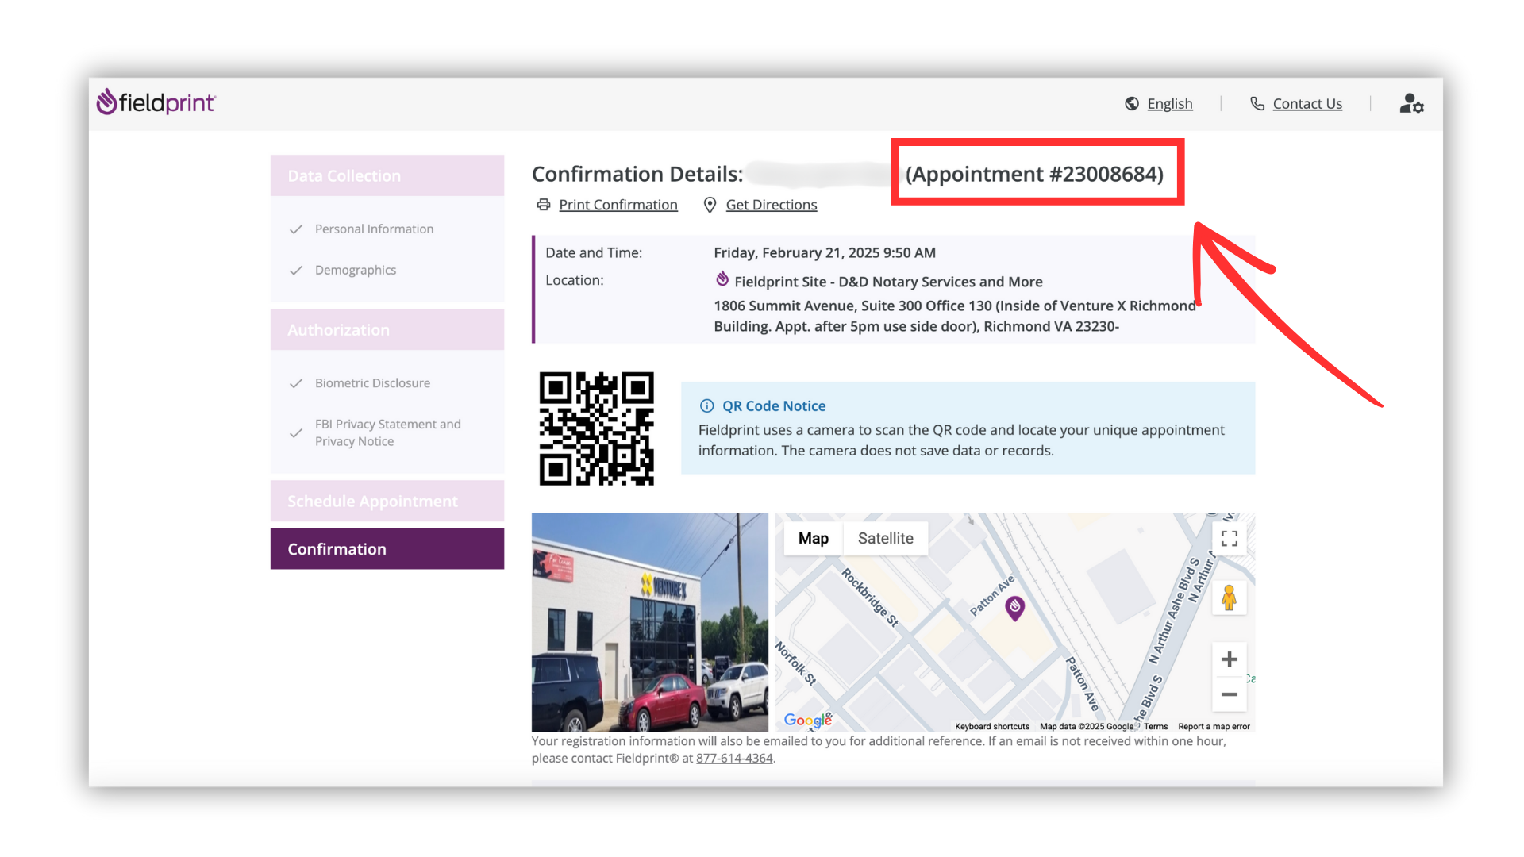Click Print Confirmation link
Image resolution: width=1524 pixels, height=857 pixels.
click(x=618, y=205)
